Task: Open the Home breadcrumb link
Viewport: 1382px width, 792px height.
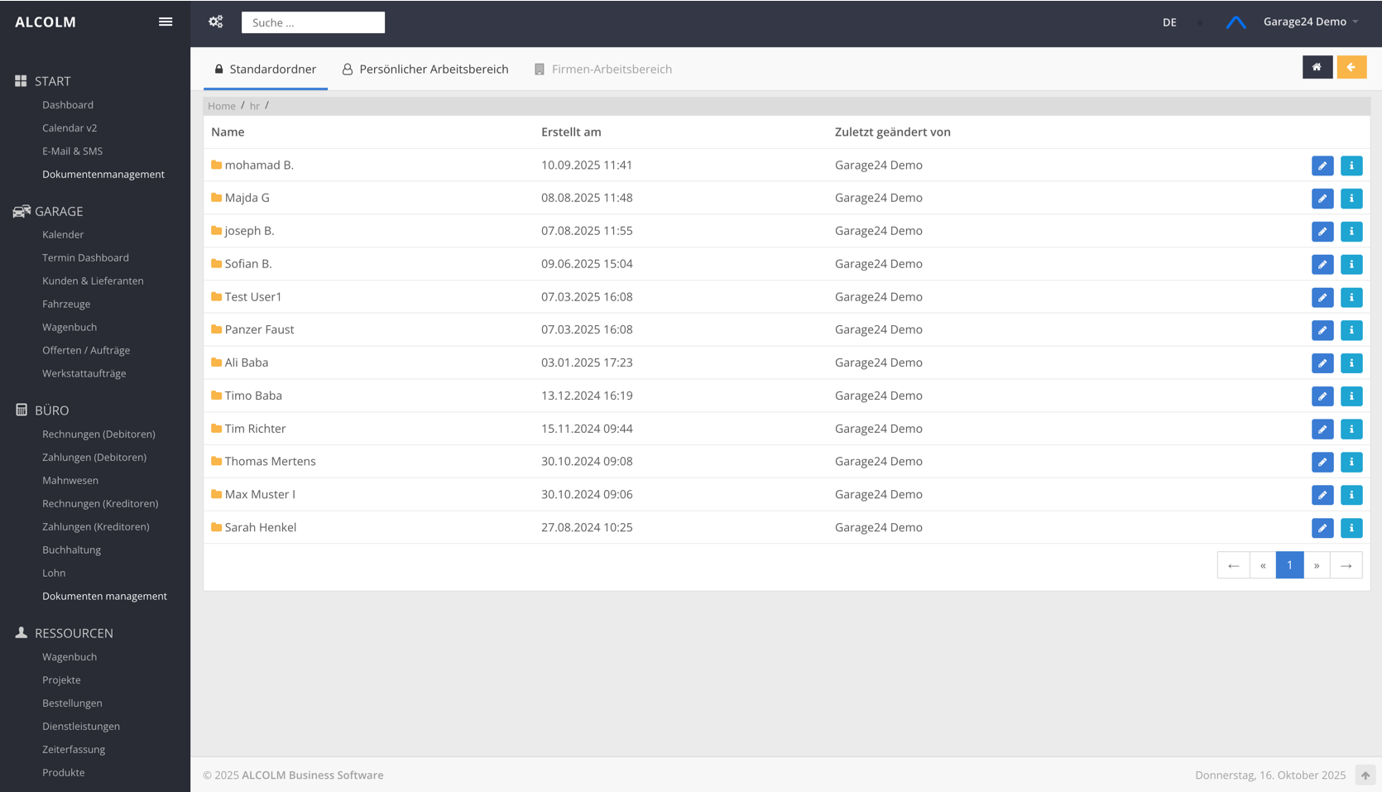Action: (x=221, y=106)
